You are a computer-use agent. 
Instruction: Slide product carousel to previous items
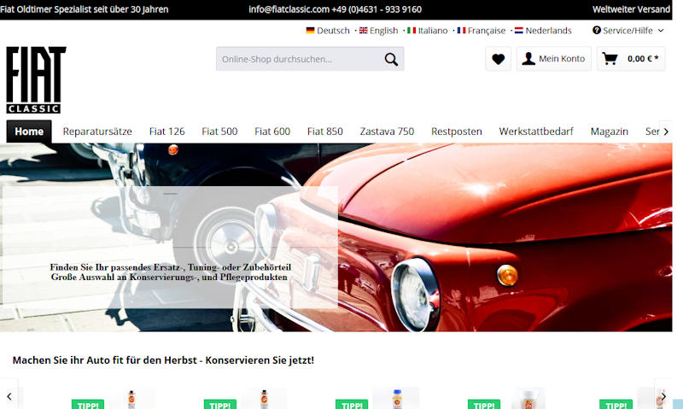coord(9,396)
